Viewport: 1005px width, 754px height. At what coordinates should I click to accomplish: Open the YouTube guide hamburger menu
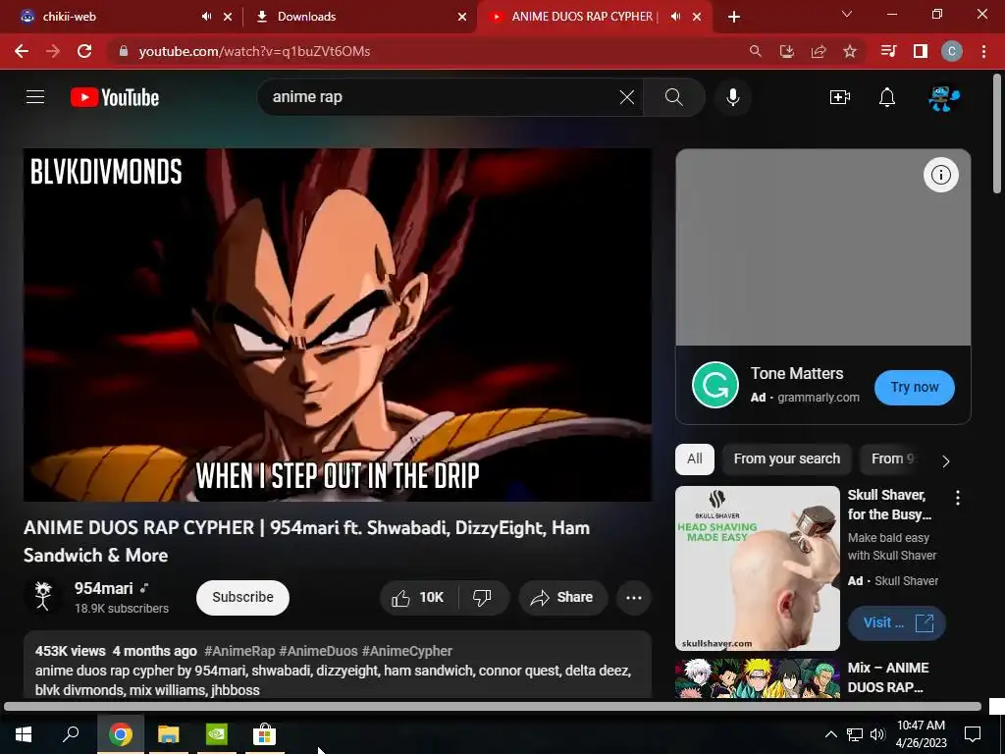point(35,97)
